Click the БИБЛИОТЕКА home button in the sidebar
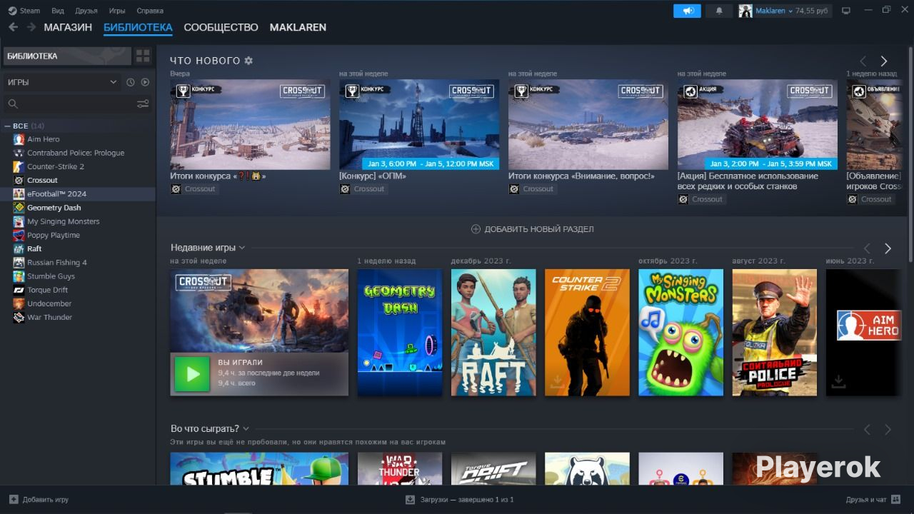 pyautogui.click(x=67, y=56)
